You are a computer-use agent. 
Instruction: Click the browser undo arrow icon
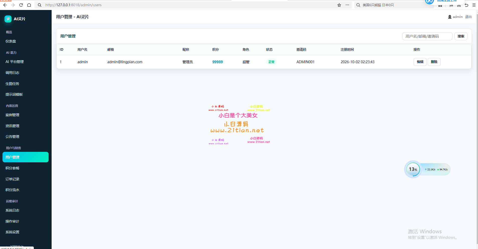466,5
